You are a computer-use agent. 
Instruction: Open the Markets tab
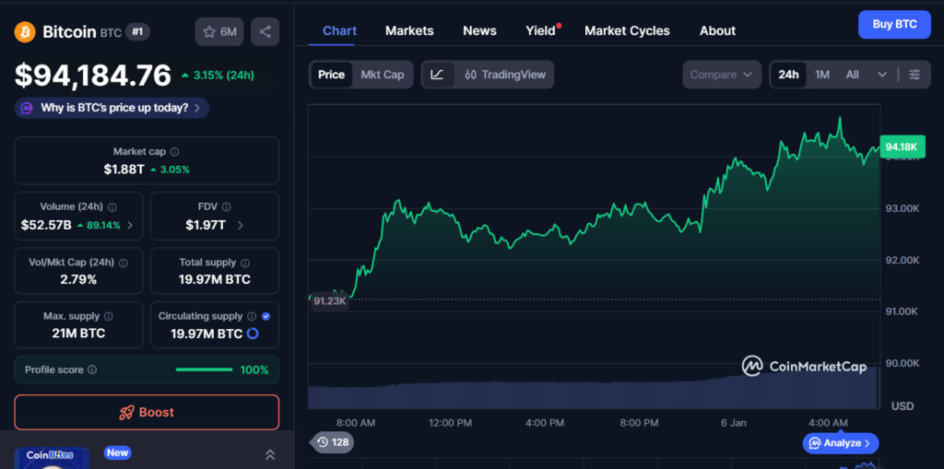tap(409, 30)
